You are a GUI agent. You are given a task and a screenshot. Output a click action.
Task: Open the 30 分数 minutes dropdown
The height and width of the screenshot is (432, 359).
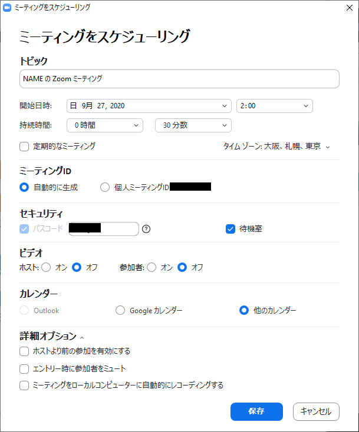[193, 125]
